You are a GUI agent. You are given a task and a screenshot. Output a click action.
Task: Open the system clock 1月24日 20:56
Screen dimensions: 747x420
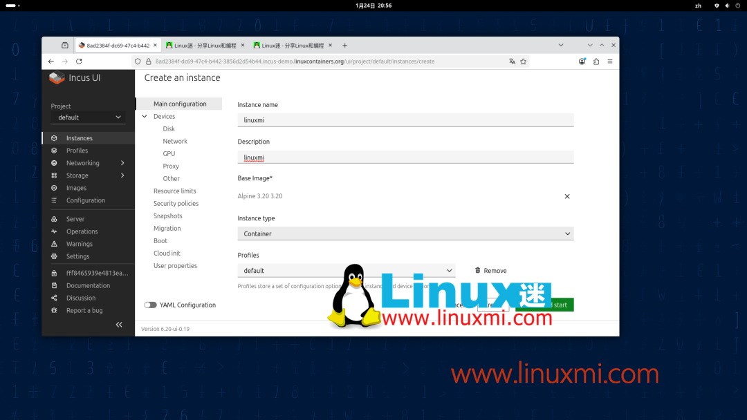373,6
